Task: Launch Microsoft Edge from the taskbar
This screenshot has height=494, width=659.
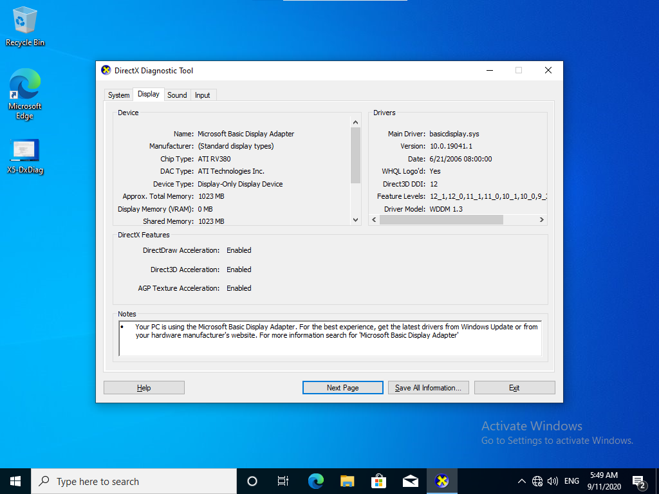Action: coord(315,481)
